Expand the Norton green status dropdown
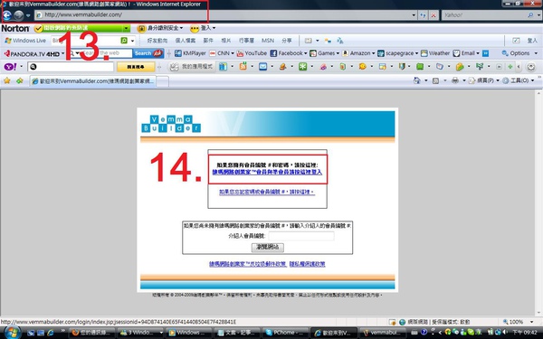The height and width of the screenshot is (339, 543). (126, 28)
